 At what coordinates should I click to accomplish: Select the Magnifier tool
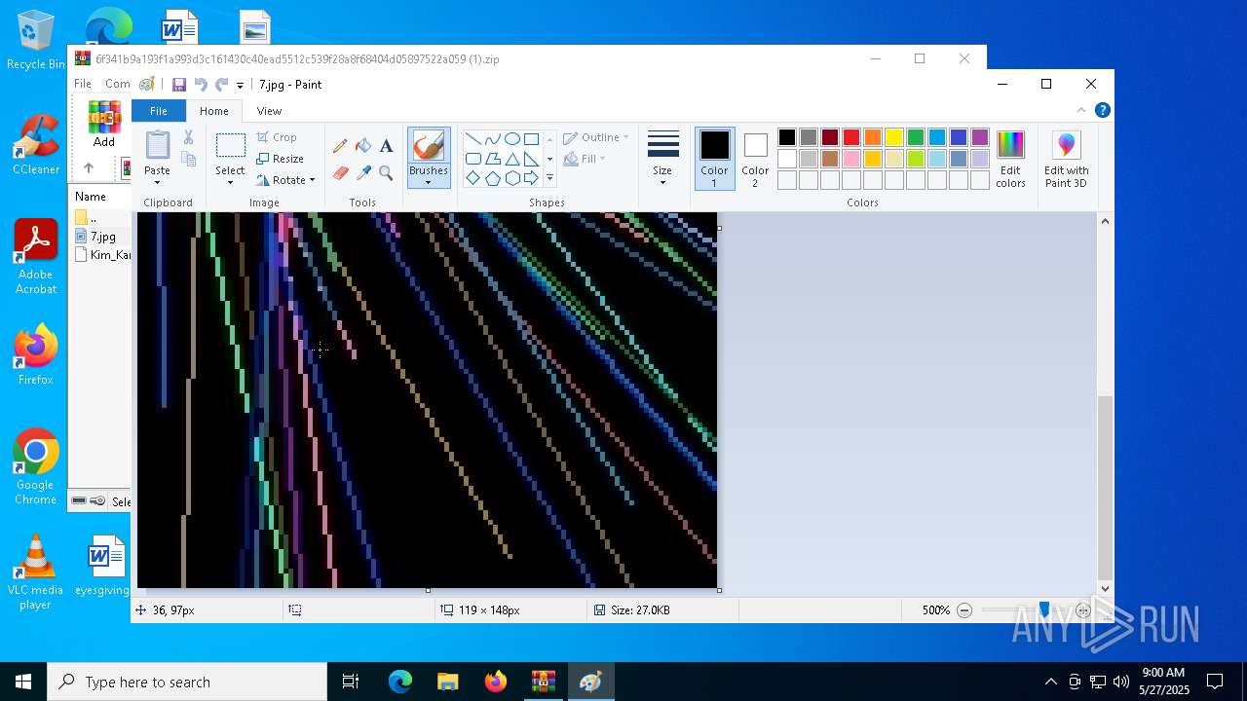tap(386, 173)
